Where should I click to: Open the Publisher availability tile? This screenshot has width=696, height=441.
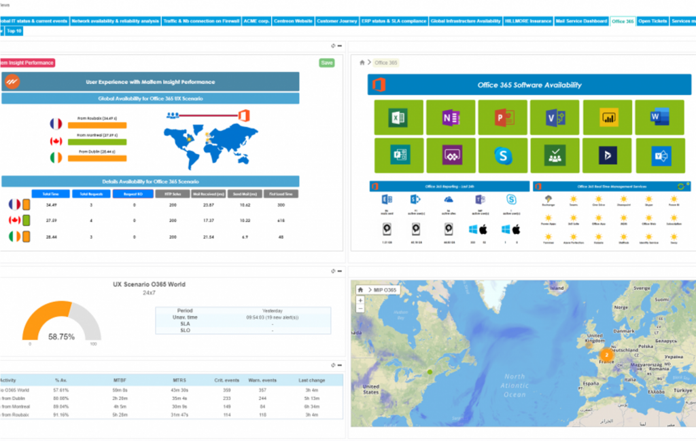click(x=398, y=155)
